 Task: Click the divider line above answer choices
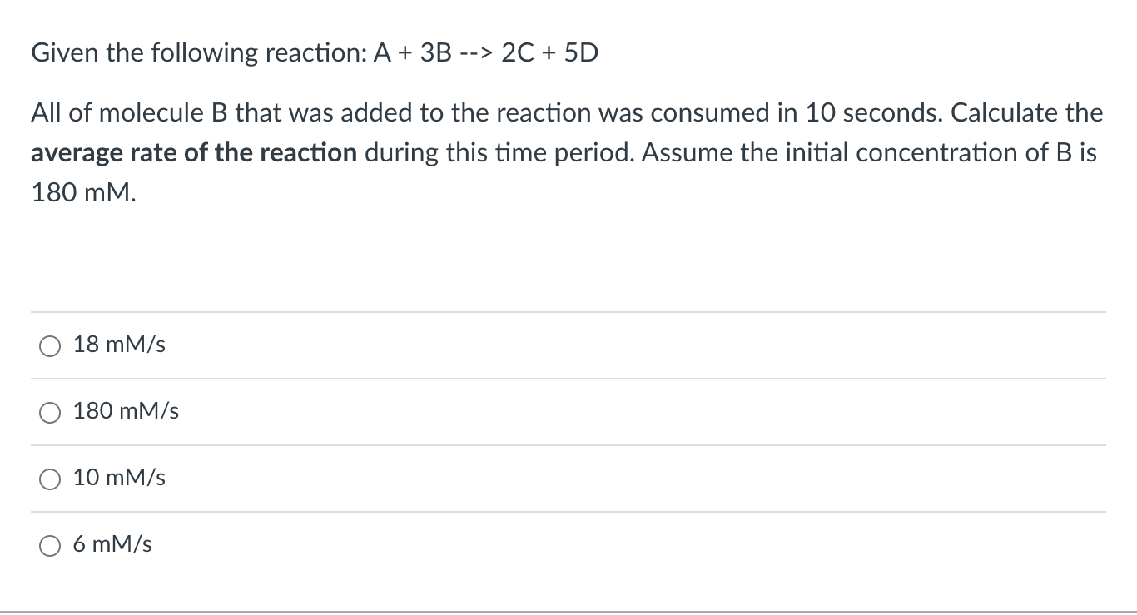pos(568,311)
